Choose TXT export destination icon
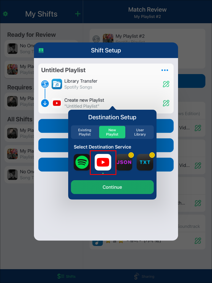Screen dimensions: 212x283 click(x=145, y=162)
